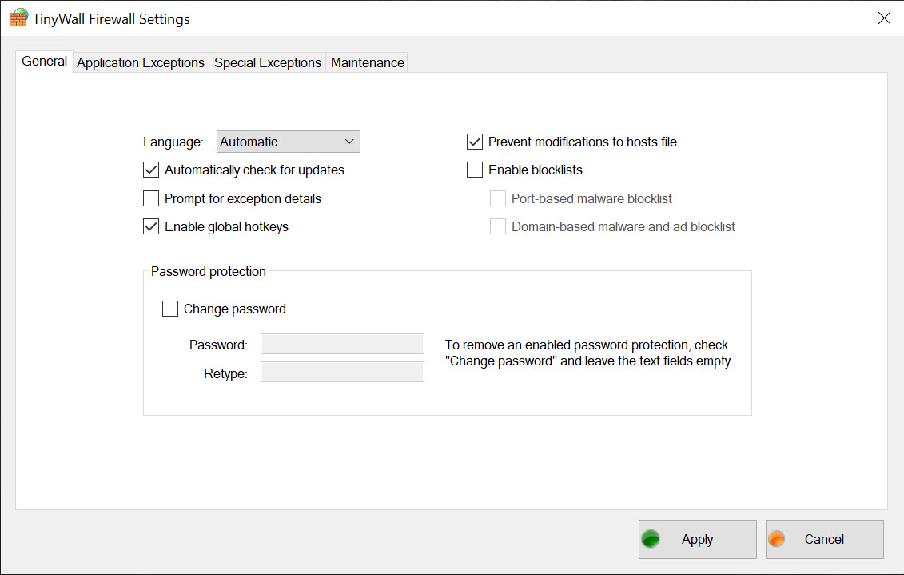Viewport: 904px width, 575px height.
Task: Click the orange status icon on Cancel
Action: [776, 539]
